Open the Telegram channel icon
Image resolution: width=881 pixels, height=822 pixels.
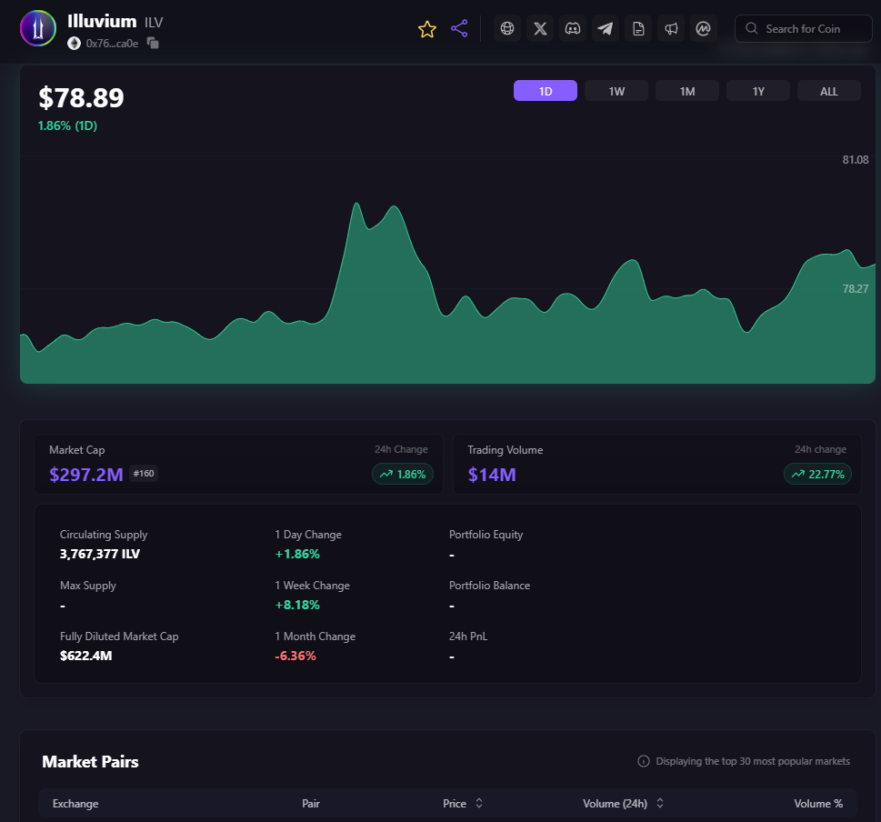[x=606, y=29]
